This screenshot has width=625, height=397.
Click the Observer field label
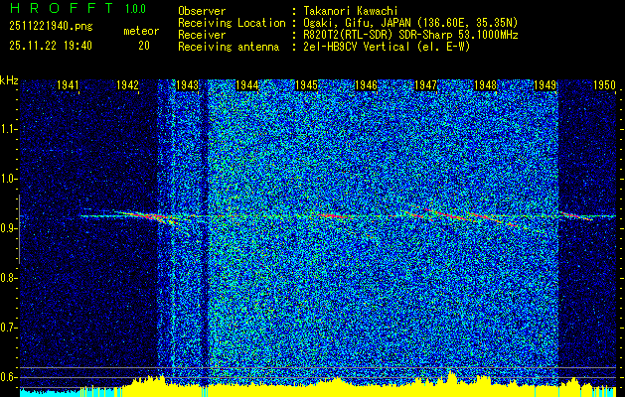pyautogui.click(x=202, y=11)
